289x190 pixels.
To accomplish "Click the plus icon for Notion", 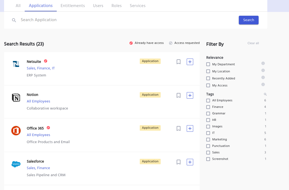I will (x=190, y=95).
